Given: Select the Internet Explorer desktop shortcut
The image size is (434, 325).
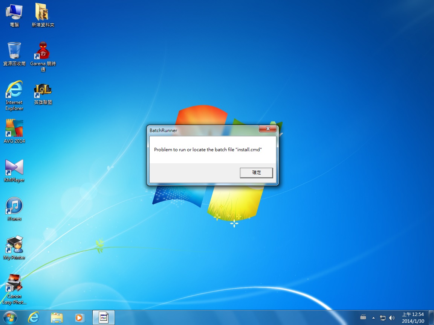Looking at the screenshot, I should (14, 96).
